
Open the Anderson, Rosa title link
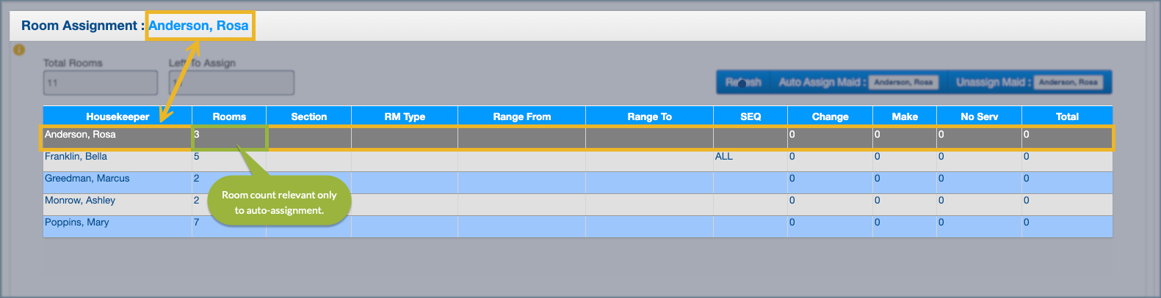[x=198, y=26]
